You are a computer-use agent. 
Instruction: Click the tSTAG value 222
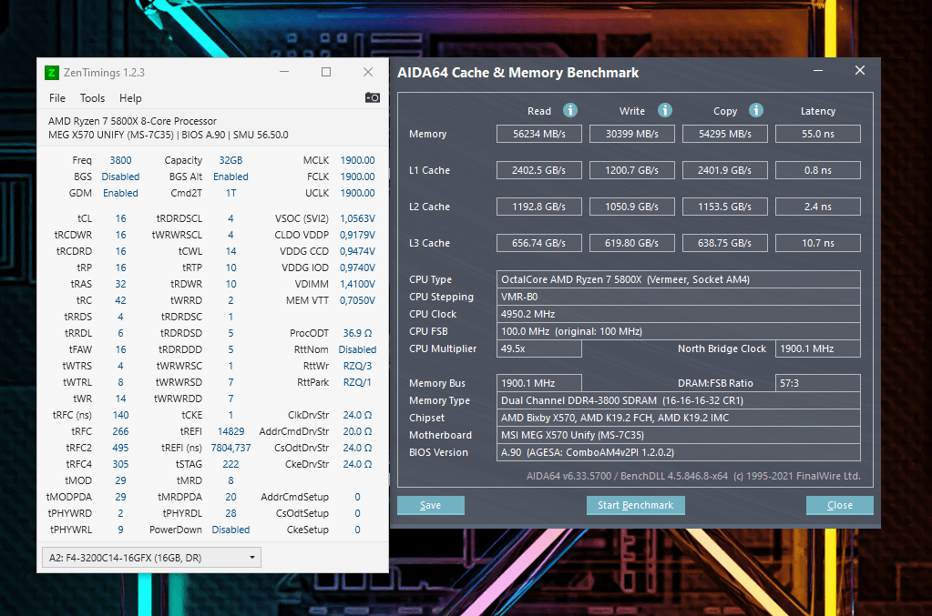(230, 464)
